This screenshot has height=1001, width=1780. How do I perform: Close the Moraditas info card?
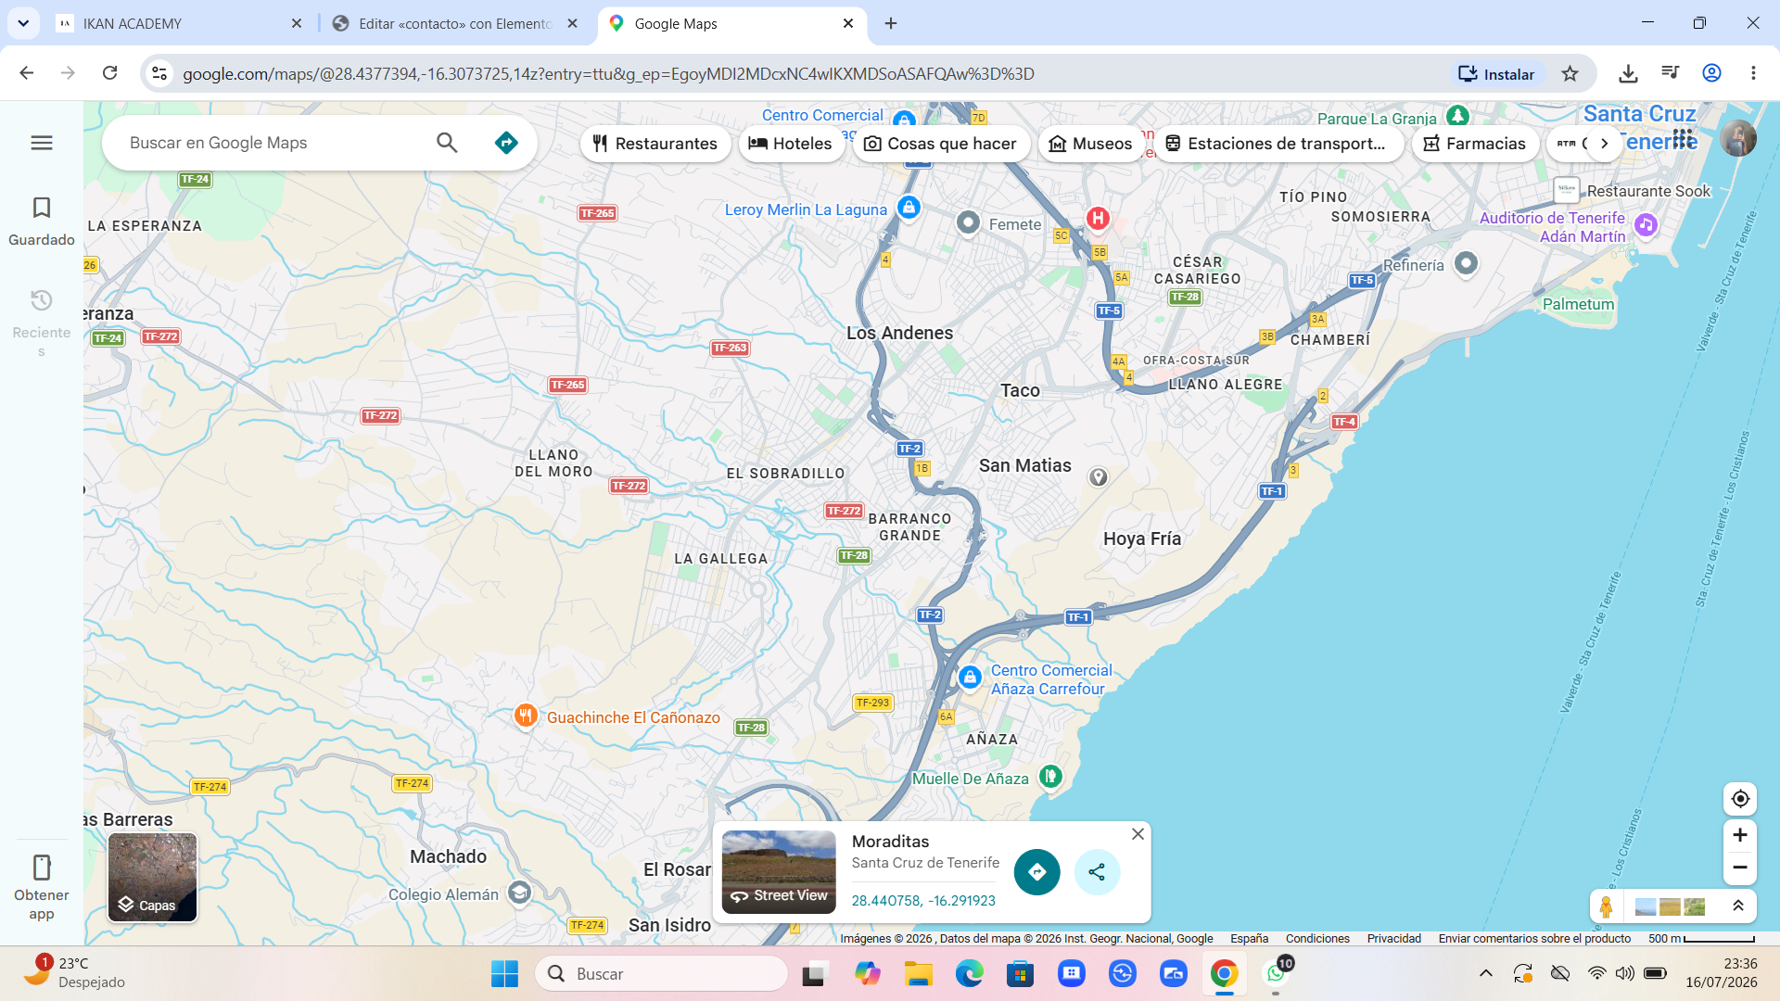pyautogui.click(x=1138, y=834)
